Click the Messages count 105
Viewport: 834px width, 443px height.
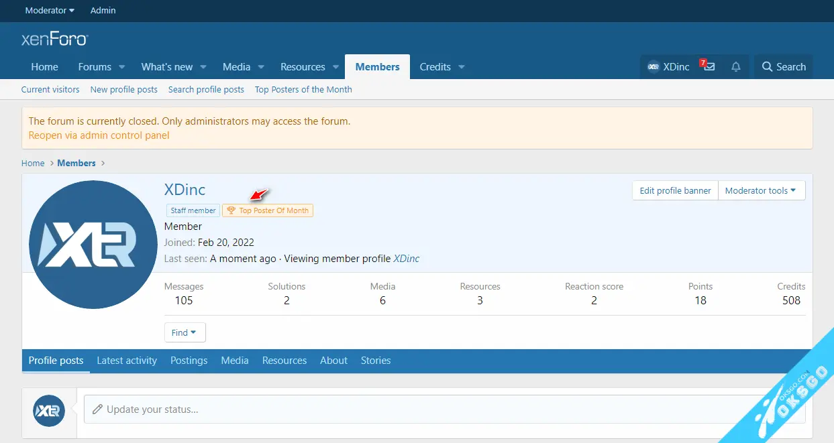[184, 300]
